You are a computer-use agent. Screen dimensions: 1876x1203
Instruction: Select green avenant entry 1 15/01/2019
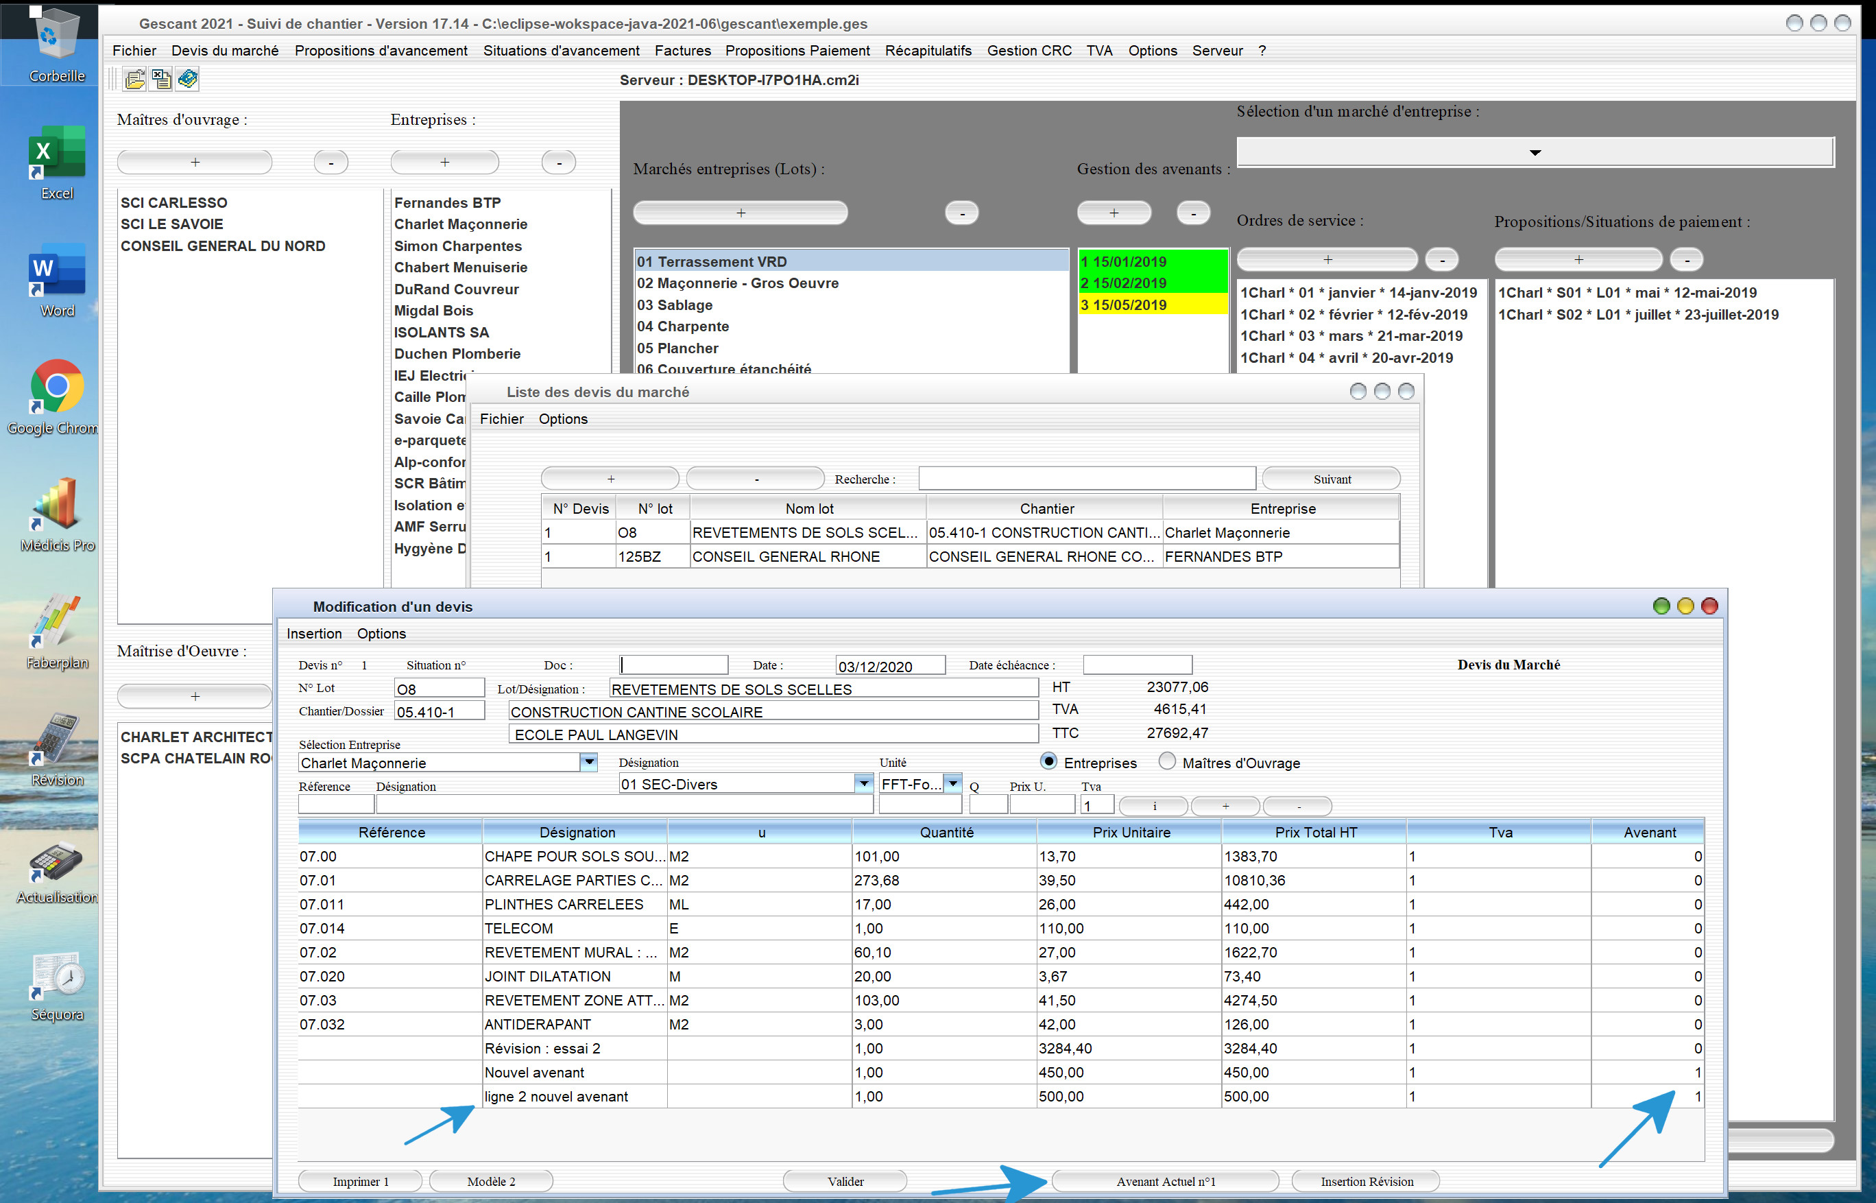pos(1153,261)
